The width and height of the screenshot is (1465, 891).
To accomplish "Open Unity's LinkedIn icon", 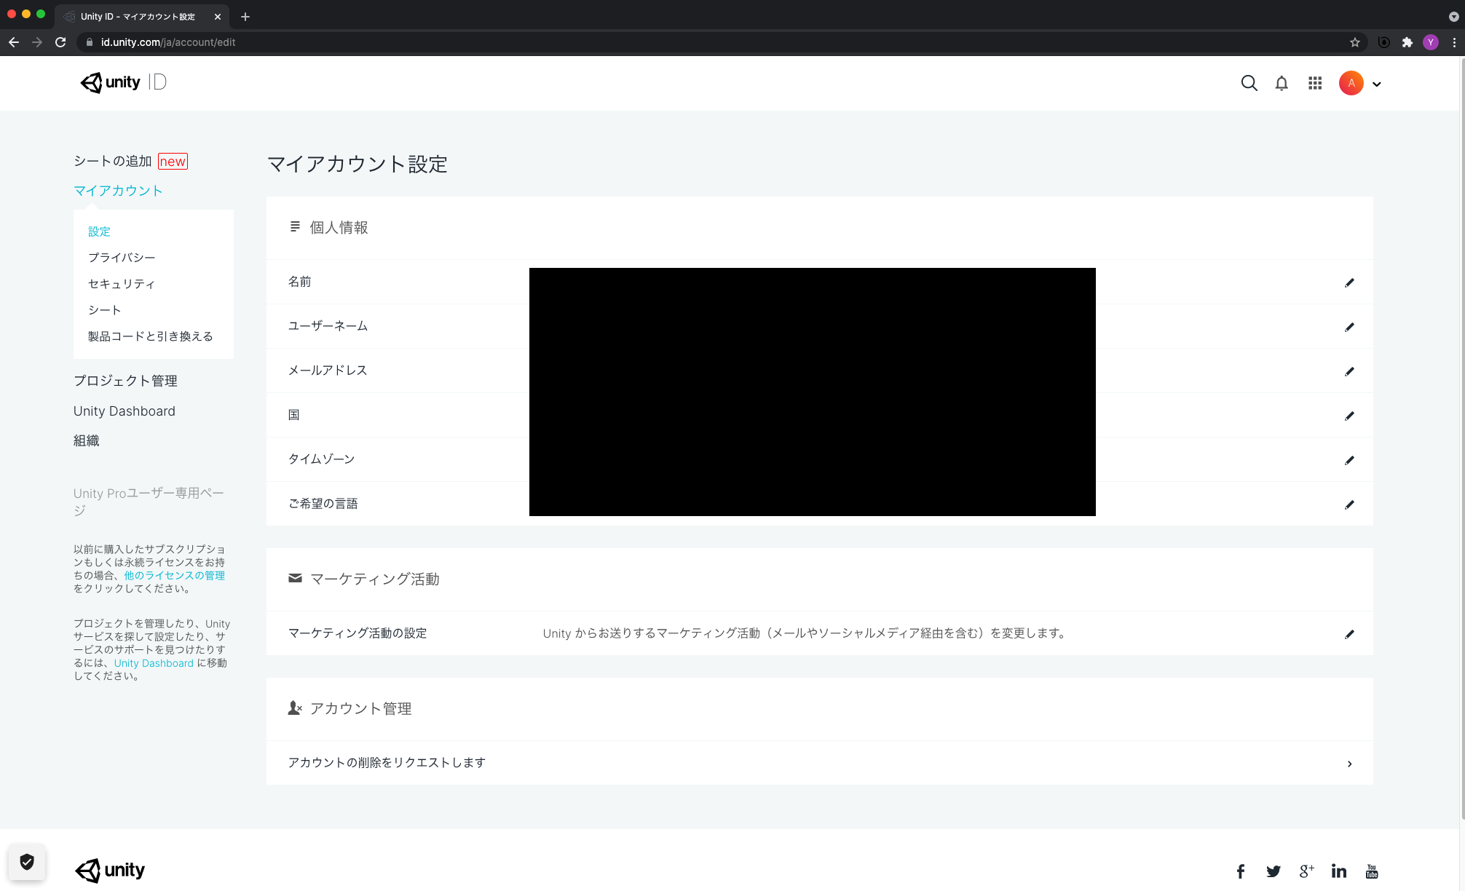I will tap(1339, 871).
